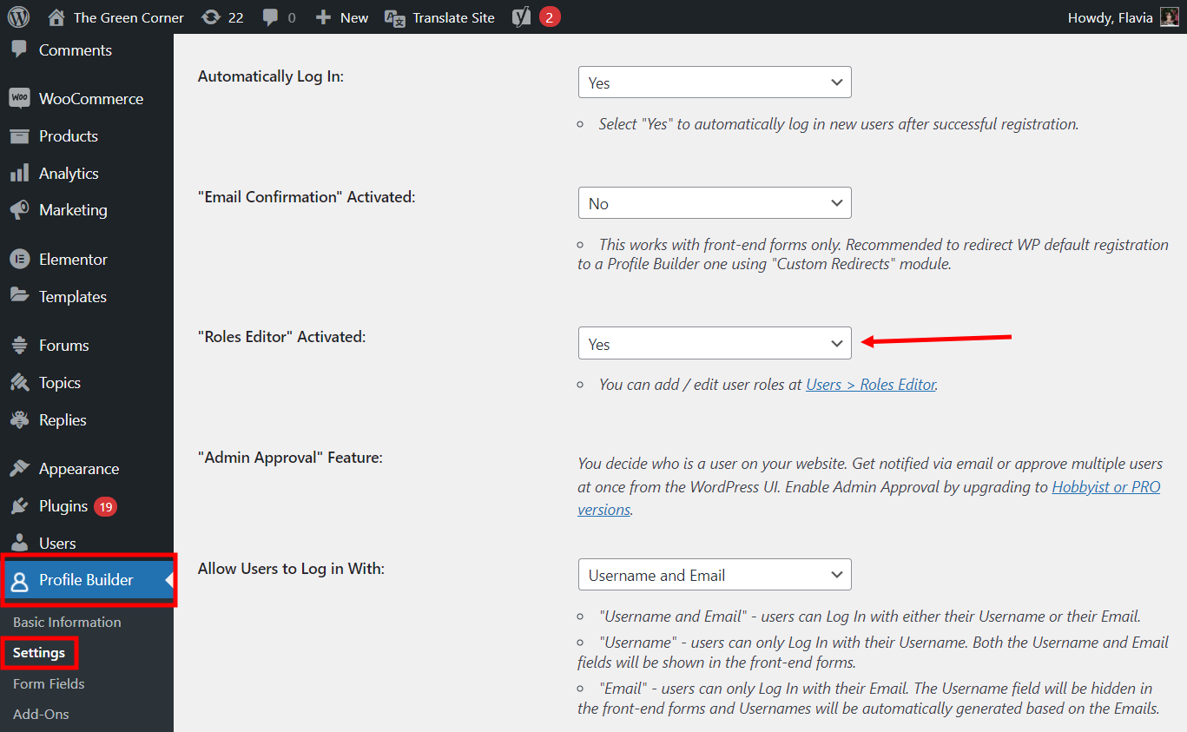
Task: Click the Templates folder icon
Action: tap(19, 296)
